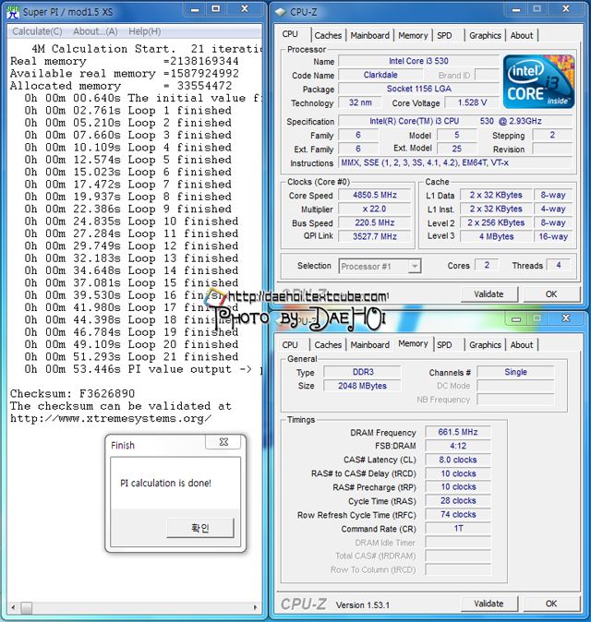Viewport: 591px width, 622px height.
Task: Click the 1T Command Rate value
Action: pyautogui.click(x=458, y=529)
